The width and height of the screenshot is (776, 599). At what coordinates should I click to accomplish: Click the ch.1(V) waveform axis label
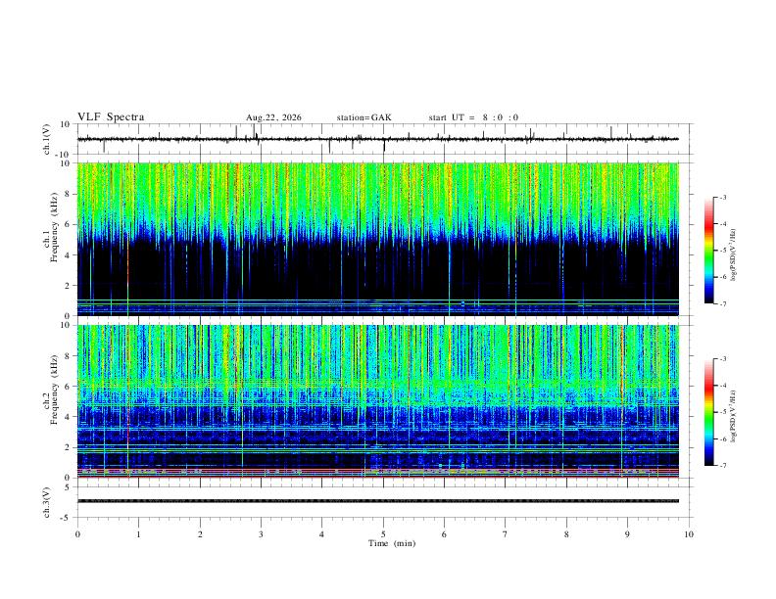point(47,139)
